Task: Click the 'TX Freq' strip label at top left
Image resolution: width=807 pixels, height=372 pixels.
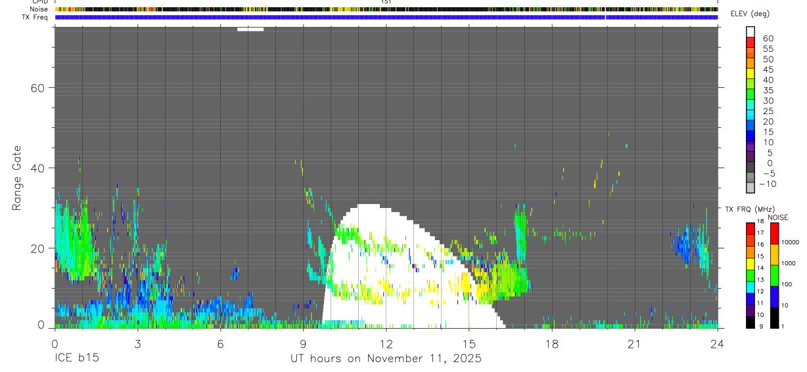Action: (x=35, y=17)
